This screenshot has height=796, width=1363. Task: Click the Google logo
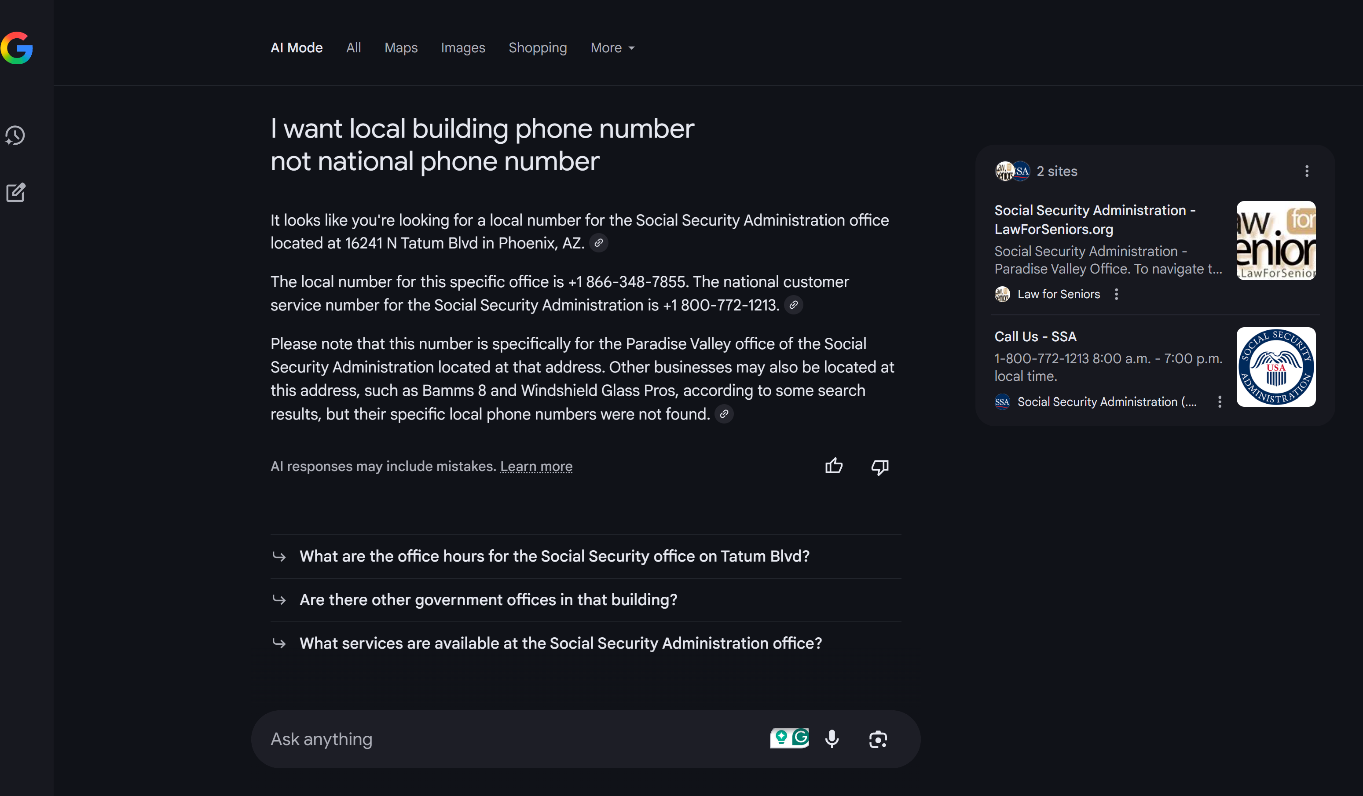(17, 48)
